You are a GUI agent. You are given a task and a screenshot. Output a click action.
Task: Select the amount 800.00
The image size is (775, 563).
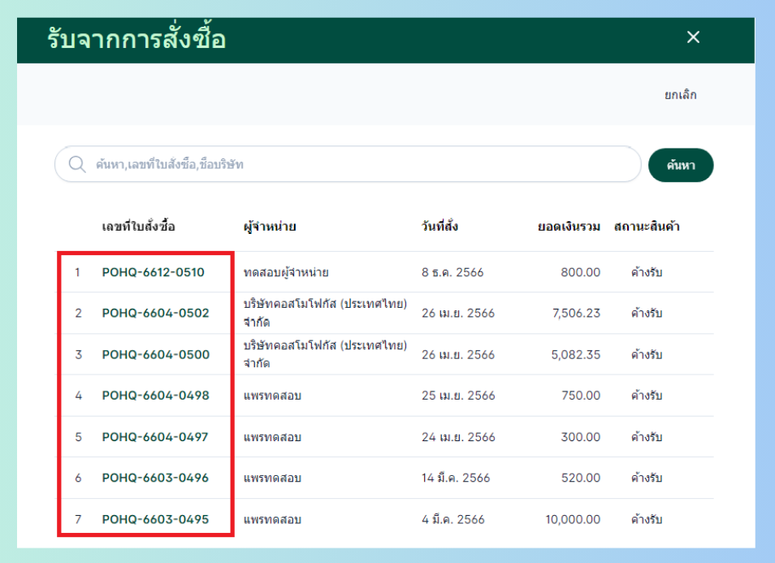[x=580, y=272]
